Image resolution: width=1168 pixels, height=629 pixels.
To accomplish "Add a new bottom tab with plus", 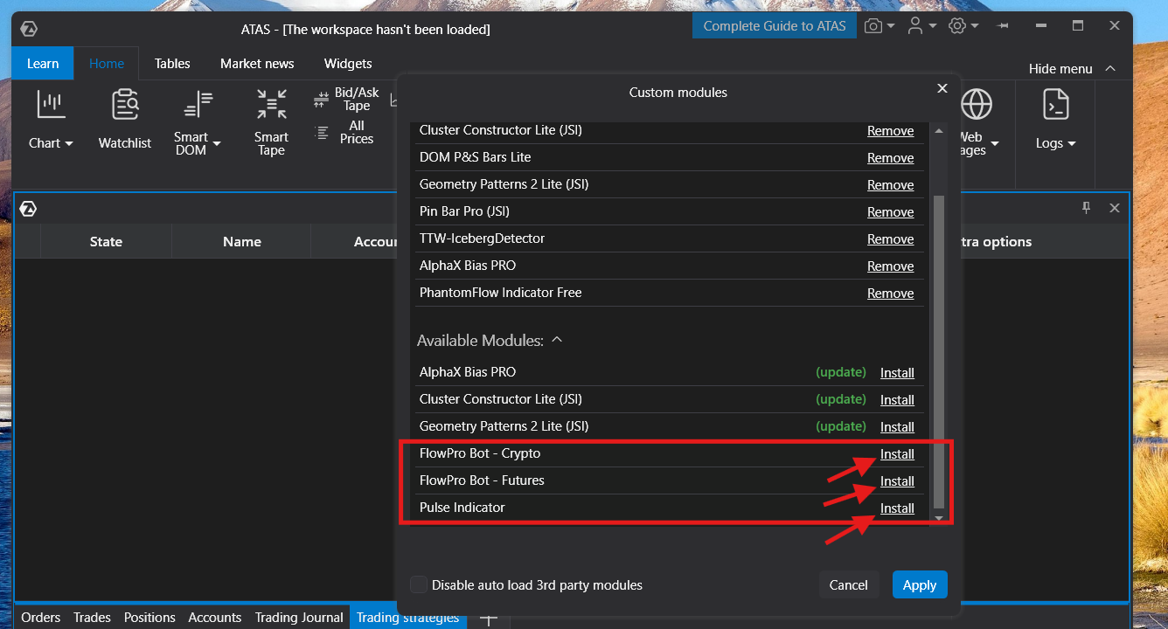I will click(x=488, y=619).
